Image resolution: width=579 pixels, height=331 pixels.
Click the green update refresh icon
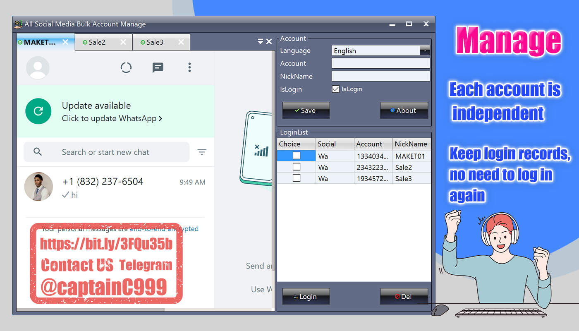(38, 111)
